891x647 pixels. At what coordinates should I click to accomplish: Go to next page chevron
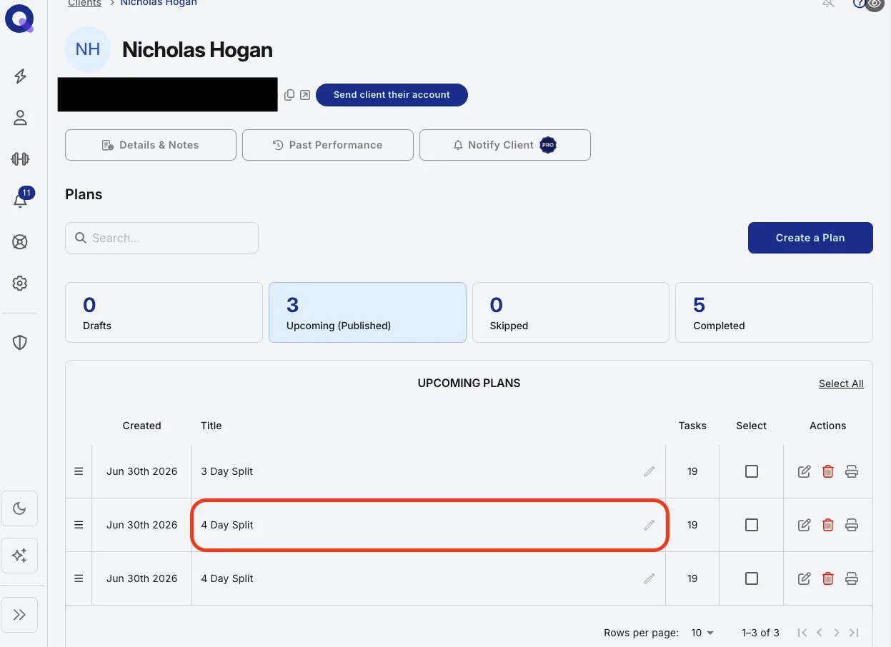[x=837, y=633]
